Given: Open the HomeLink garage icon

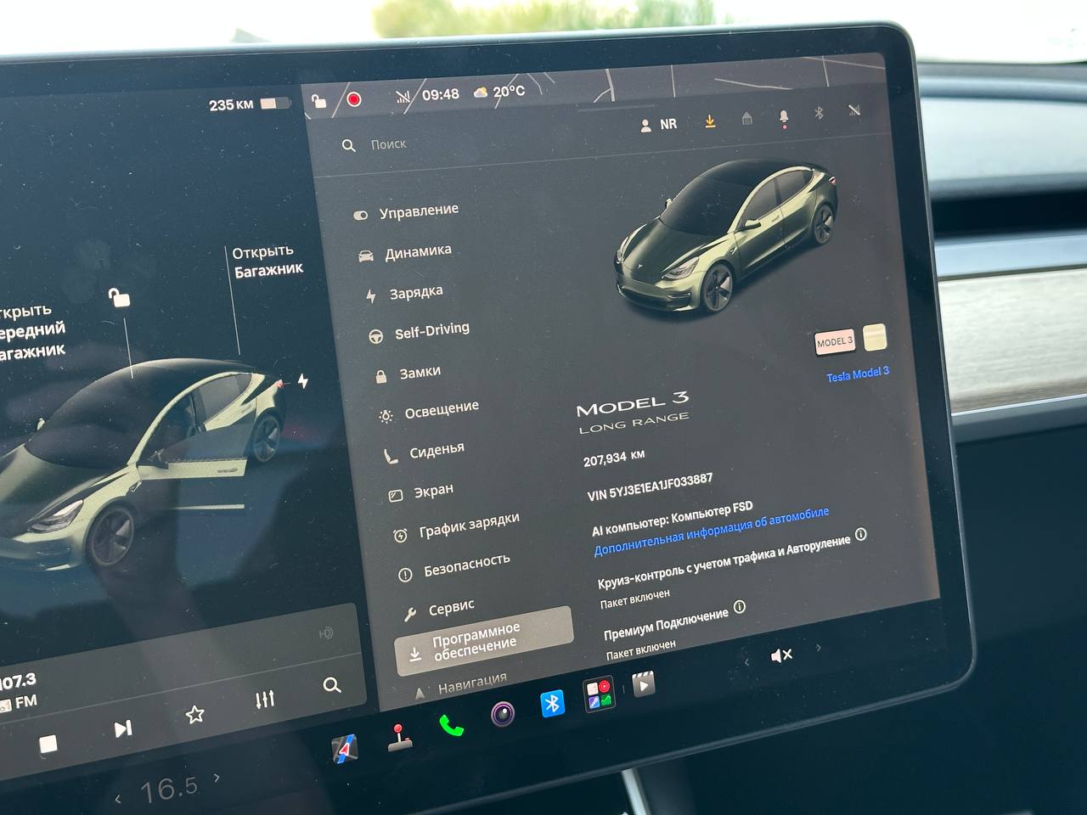Looking at the screenshot, I should pyautogui.click(x=747, y=119).
